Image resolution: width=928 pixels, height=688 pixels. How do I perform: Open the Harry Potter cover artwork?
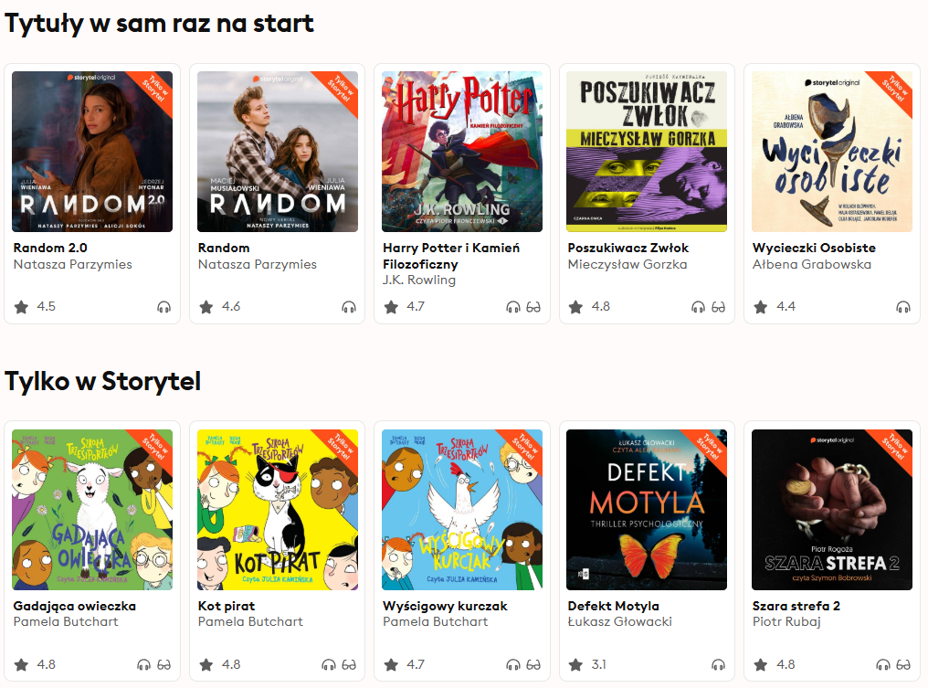point(461,152)
